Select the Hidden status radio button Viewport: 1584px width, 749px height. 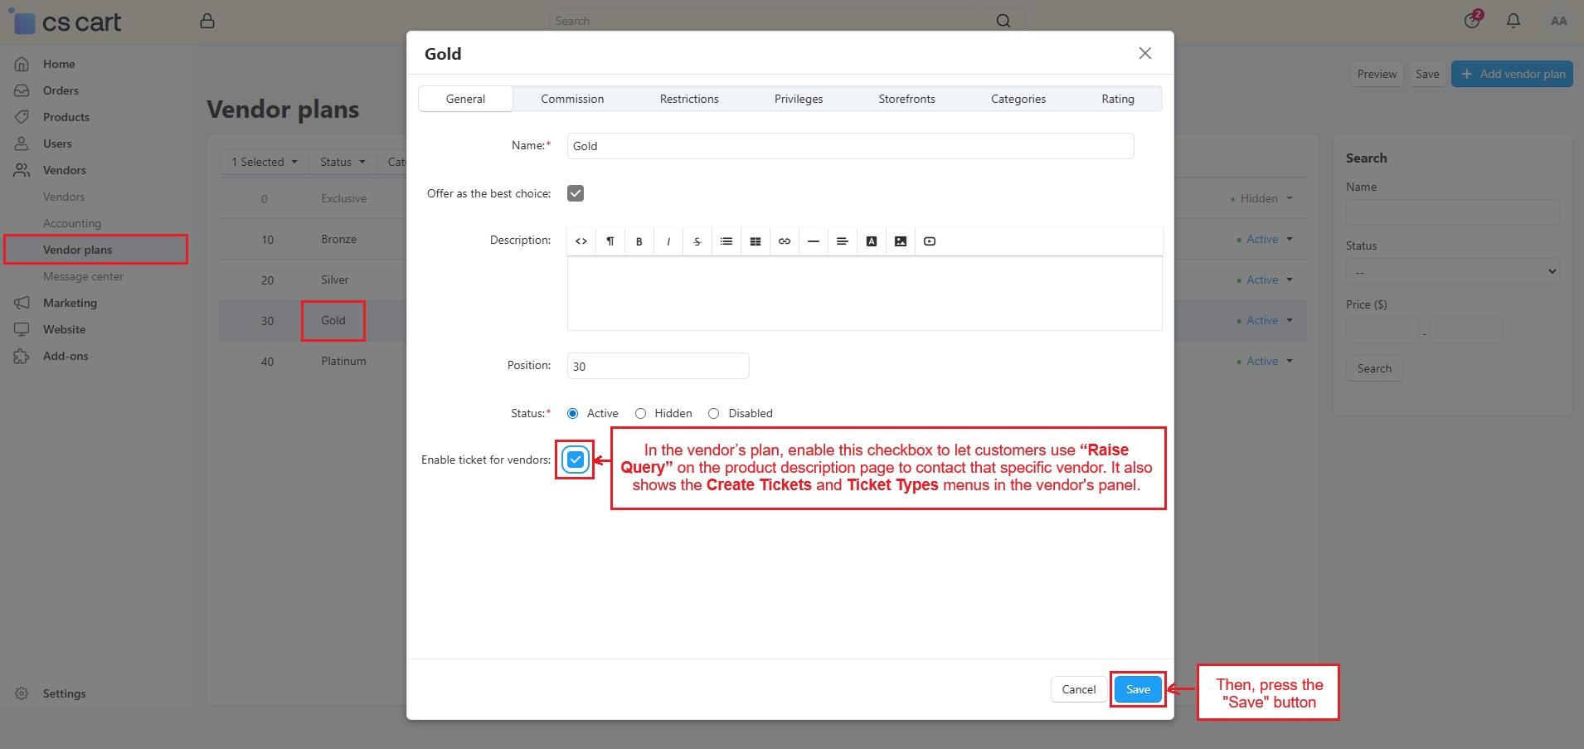(640, 413)
